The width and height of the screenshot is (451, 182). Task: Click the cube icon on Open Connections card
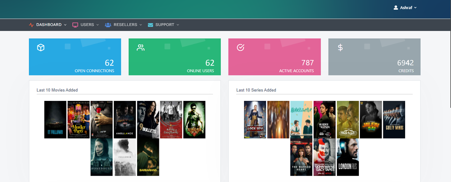tap(41, 48)
